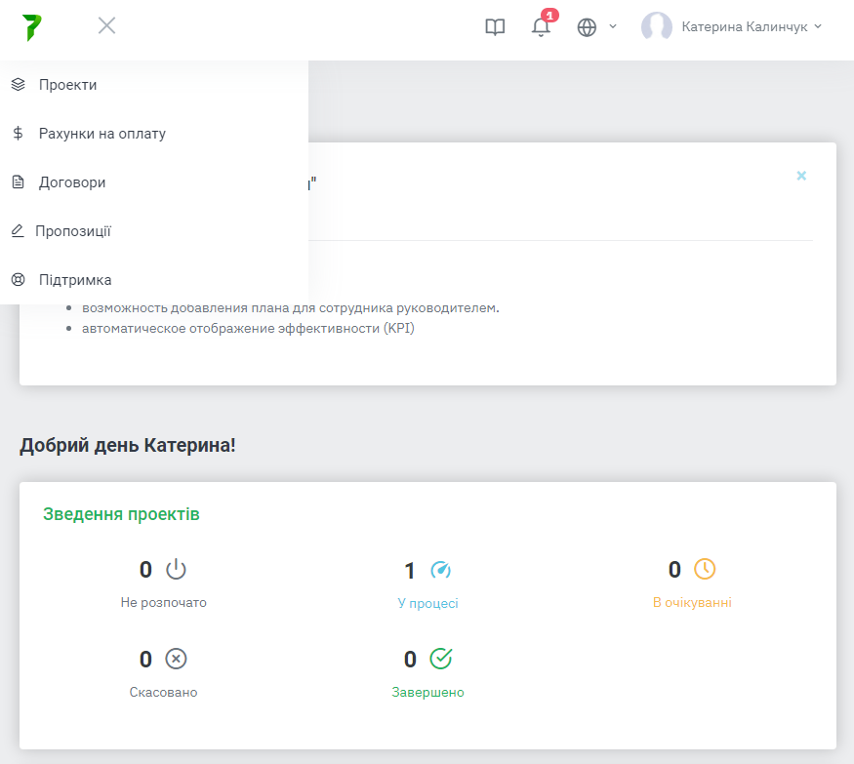This screenshot has height=764, width=854.
Task: Expand the language dropdown chevron
Action: [613, 26]
